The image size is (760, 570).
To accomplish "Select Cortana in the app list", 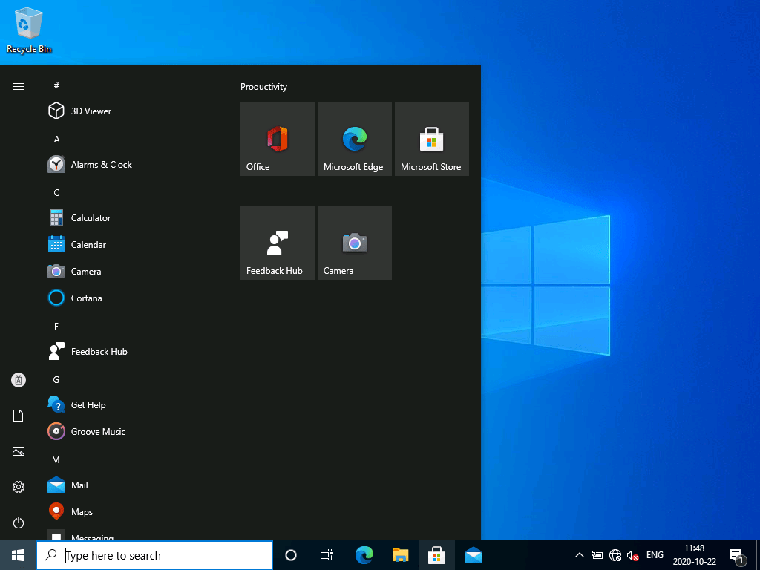I will 86,298.
